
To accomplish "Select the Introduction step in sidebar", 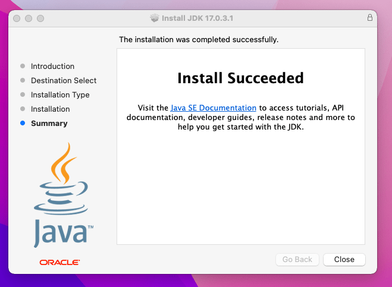I will click(52, 66).
